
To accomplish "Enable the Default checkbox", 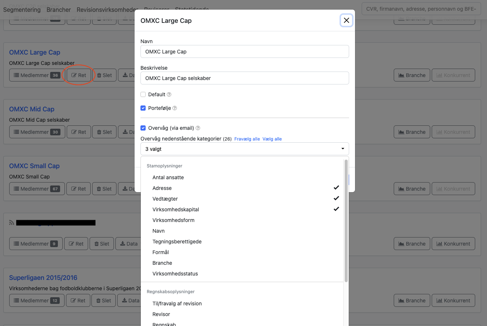I will 143,95.
